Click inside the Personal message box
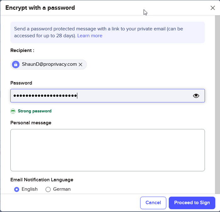Image resolution: width=220 pixels, height=212 pixels. 107,150
